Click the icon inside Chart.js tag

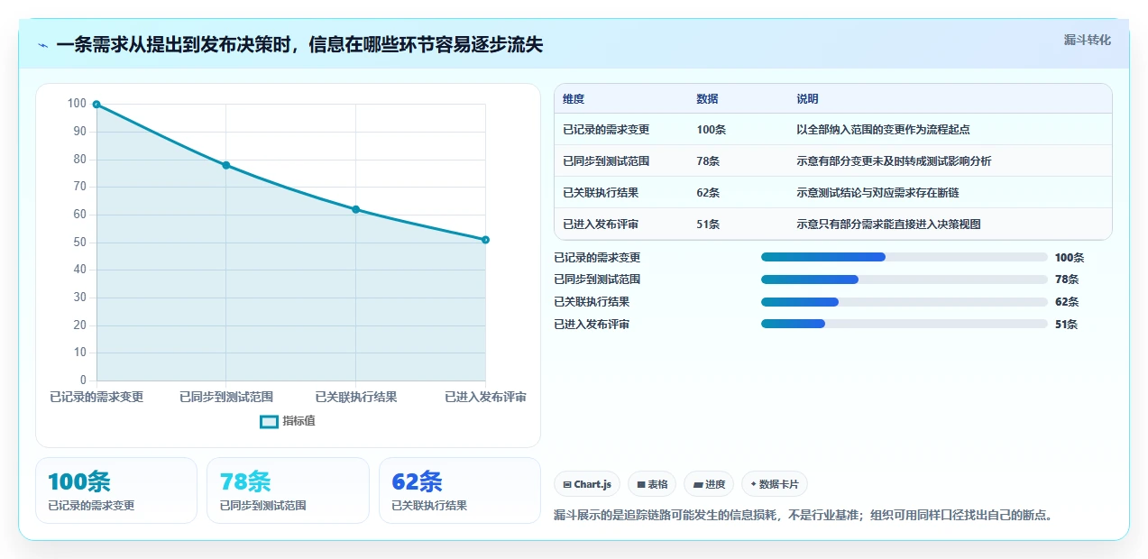pyautogui.click(x=567, y=484)
